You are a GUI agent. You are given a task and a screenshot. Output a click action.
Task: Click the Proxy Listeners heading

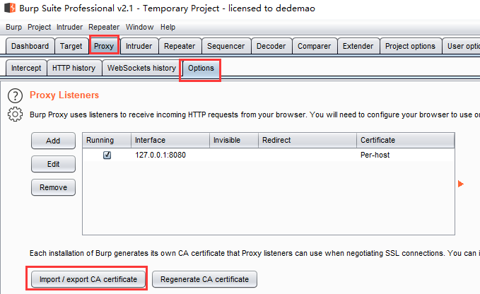pos(64,95)
